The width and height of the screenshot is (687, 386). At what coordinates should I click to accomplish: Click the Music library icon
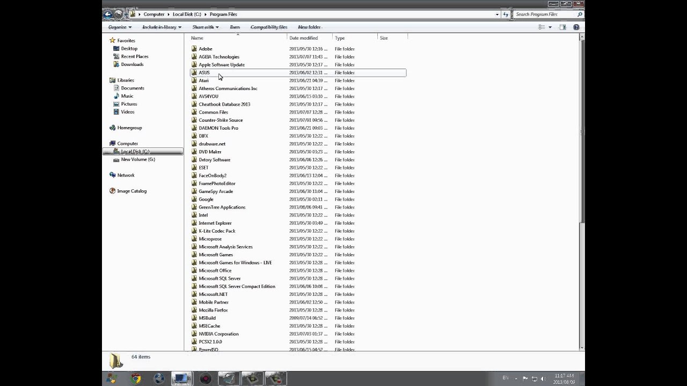(x=116, y=96)
